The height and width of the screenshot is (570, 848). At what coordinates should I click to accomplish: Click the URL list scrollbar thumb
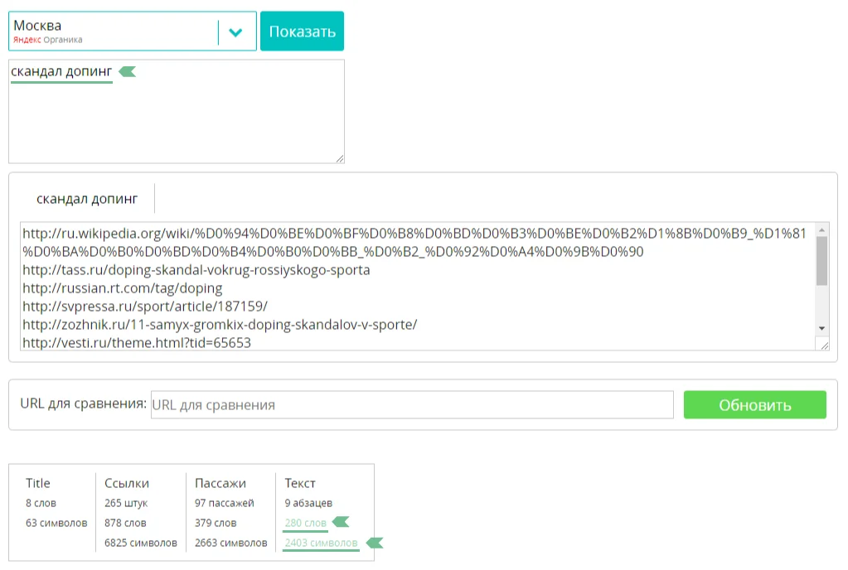point(821,261)
